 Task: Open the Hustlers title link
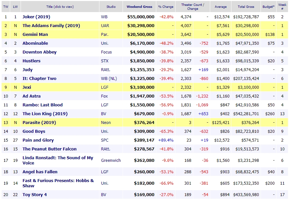tap(31, 61)
